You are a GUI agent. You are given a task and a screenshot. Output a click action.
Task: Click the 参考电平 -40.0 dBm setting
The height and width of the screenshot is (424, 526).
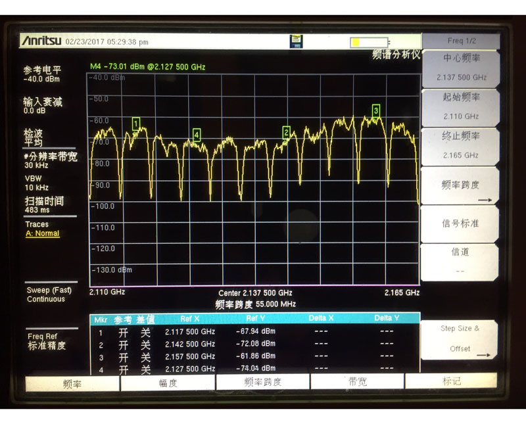(x=42, y=74)
